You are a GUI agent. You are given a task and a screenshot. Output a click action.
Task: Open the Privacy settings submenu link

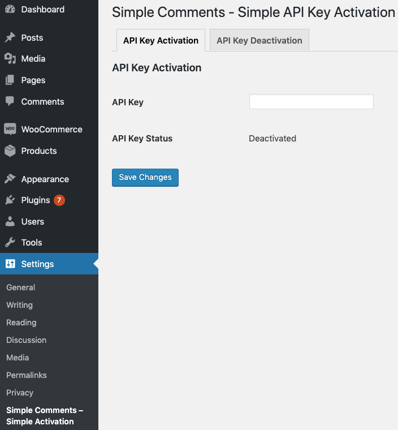click(x=20, y=393)
